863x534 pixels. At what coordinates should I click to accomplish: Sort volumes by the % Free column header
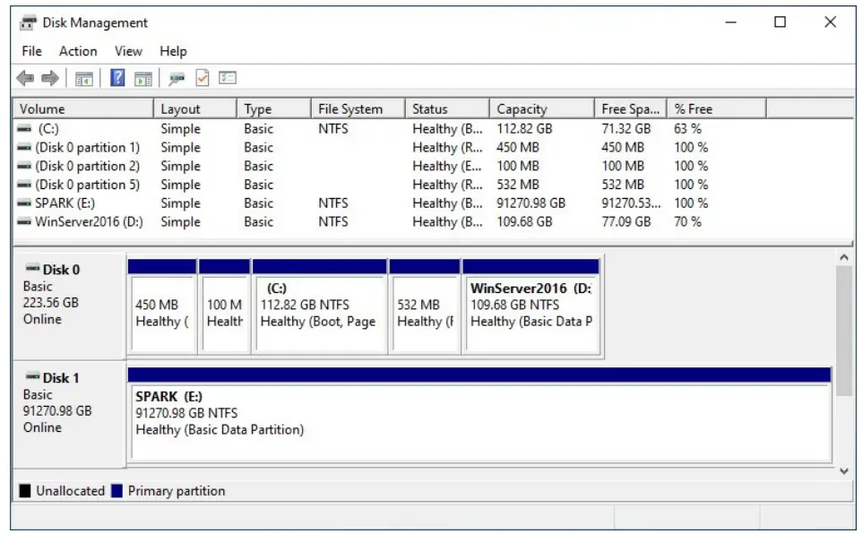pos(692,108)
